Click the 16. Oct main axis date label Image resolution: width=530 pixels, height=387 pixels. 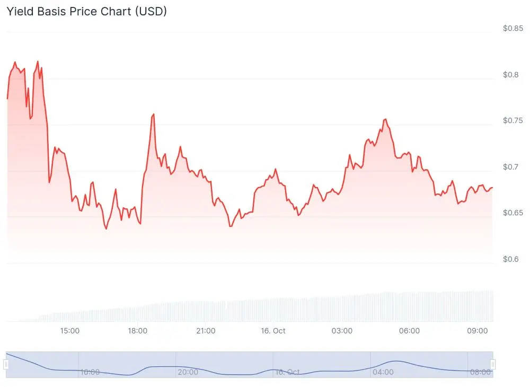pyautogui.click(x=273, y=331)
